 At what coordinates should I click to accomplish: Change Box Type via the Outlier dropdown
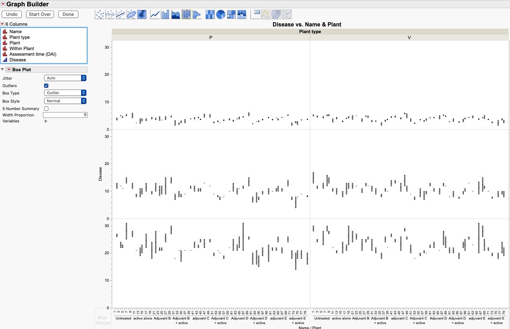65,92
